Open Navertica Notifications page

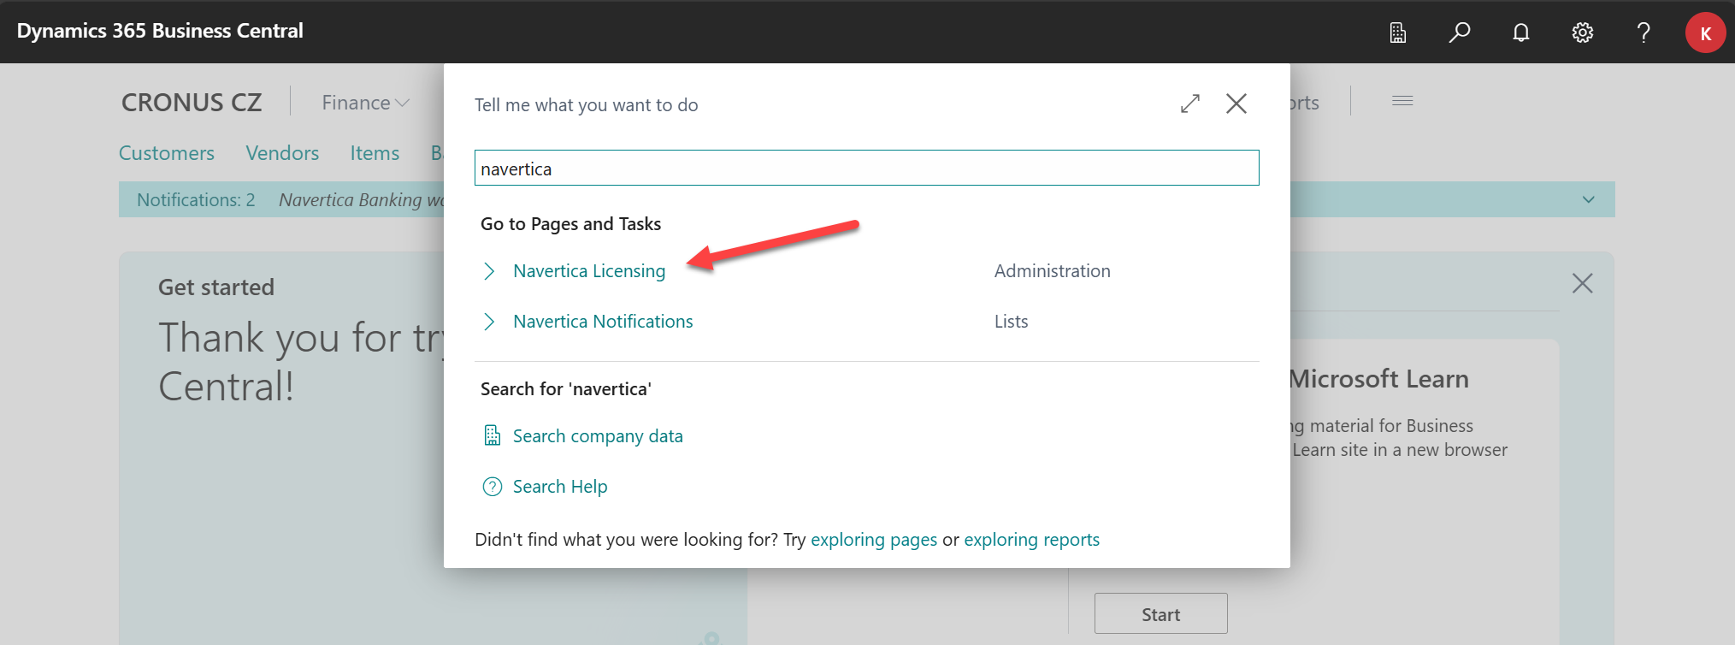(x=603, y=322)
